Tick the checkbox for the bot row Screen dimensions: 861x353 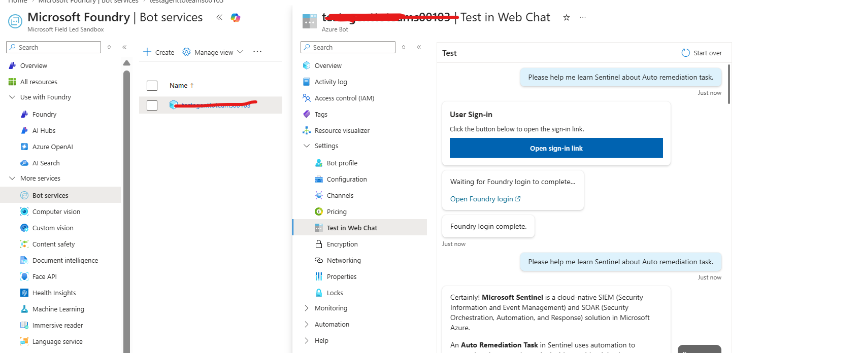(x=152, y=105)
